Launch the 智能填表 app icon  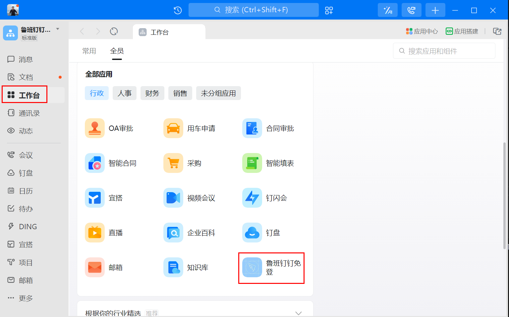point(252,163)
